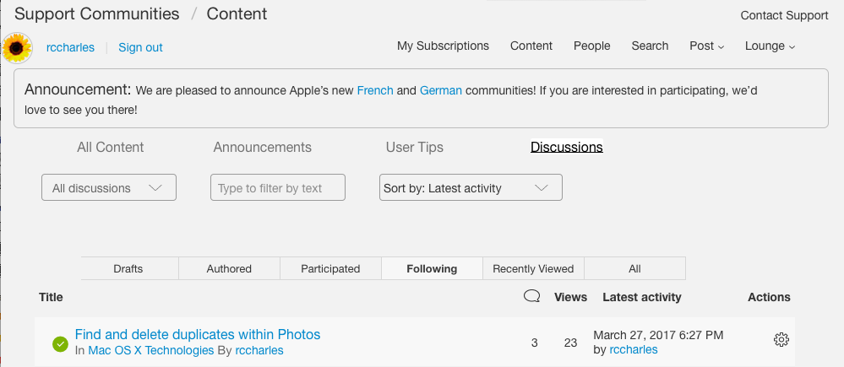Image resolution: width=844 pixels, height=367 pixels.
Task: Click the replies speech bubble column icon
Action: [x=531, y=296]
